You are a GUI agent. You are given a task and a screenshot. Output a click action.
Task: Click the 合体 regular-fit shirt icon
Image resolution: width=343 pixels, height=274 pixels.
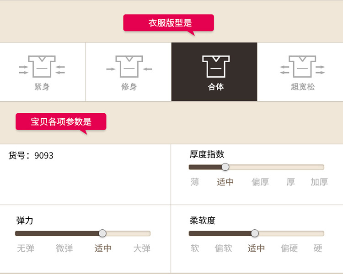point(216,66)
